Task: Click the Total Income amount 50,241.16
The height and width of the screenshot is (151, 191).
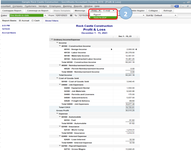Action: tap(130, 75)
